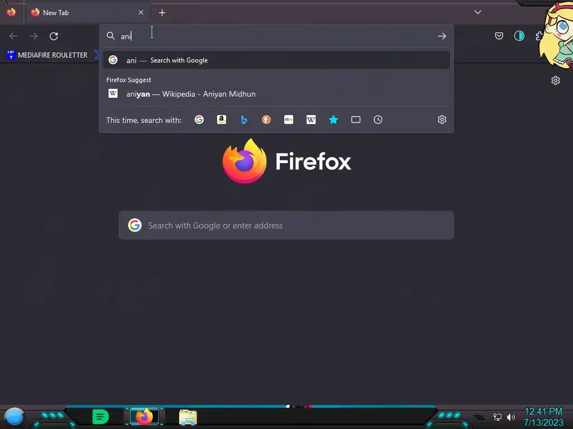Screen dimensions: 573x429
Task: Select 'ani — Search with Google' suggestion
Action: [276, 60]
